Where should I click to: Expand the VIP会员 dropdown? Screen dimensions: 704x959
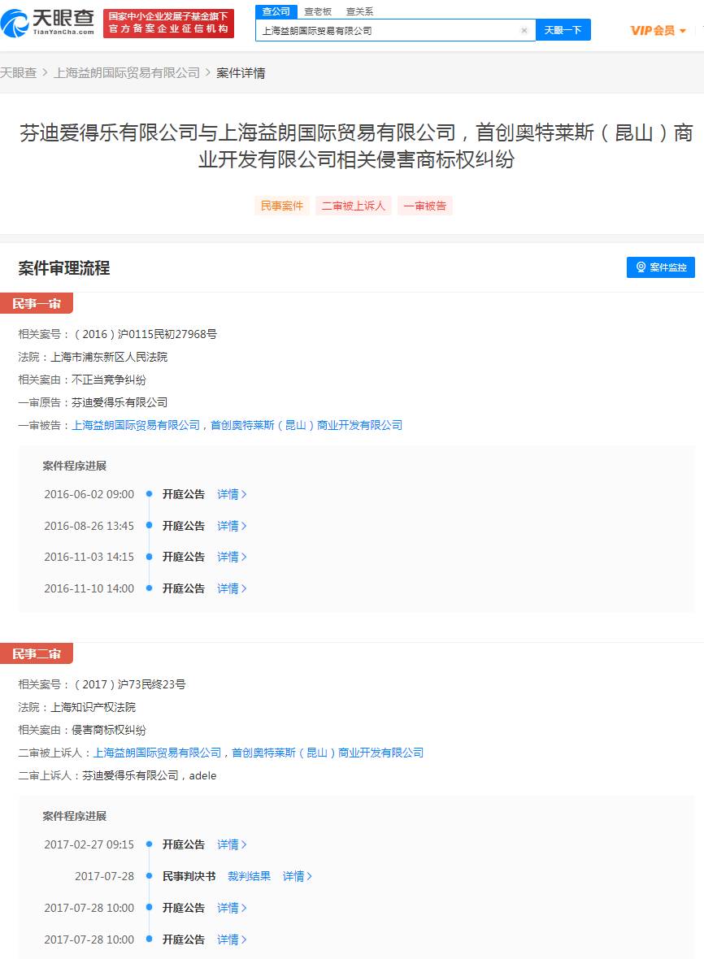(658, 31)
